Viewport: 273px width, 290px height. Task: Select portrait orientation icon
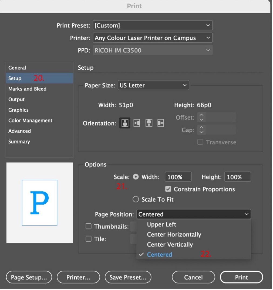click(125, 123)
